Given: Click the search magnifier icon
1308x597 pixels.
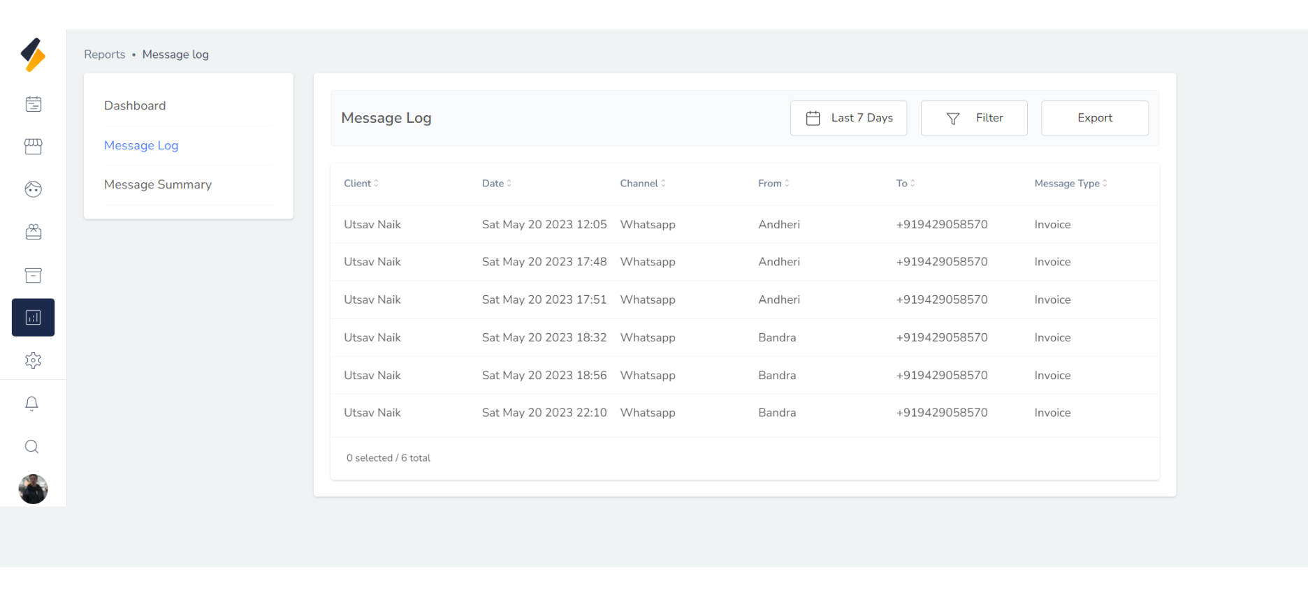Looking at the screenshot, I should (x=32, y=447).
